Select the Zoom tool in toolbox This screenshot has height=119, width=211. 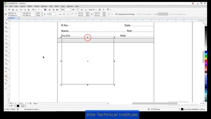pyautogui.click(x=6, y=31)
